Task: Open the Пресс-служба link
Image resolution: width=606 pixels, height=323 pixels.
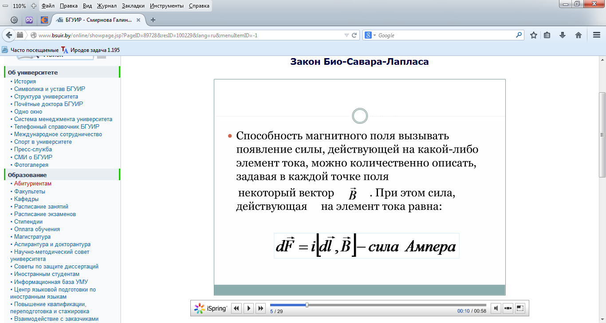Action: coord(33,150)
